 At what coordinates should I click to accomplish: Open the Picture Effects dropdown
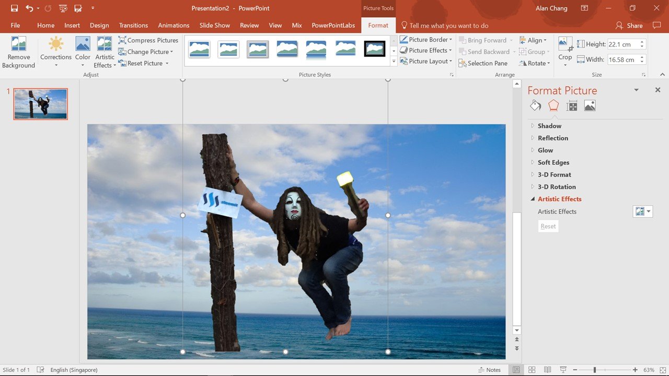[426, 51]
